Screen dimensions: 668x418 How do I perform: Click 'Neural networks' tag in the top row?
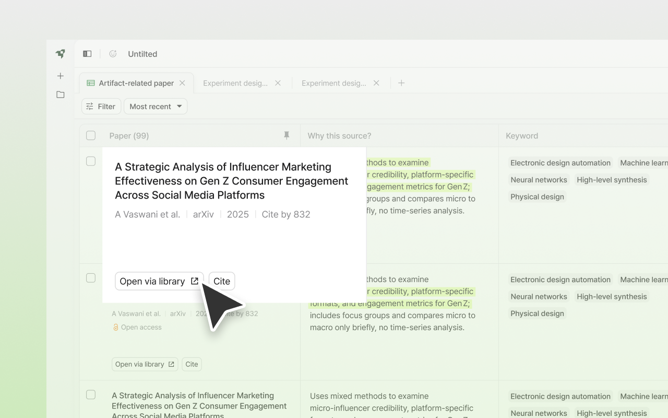pos(539,180)
